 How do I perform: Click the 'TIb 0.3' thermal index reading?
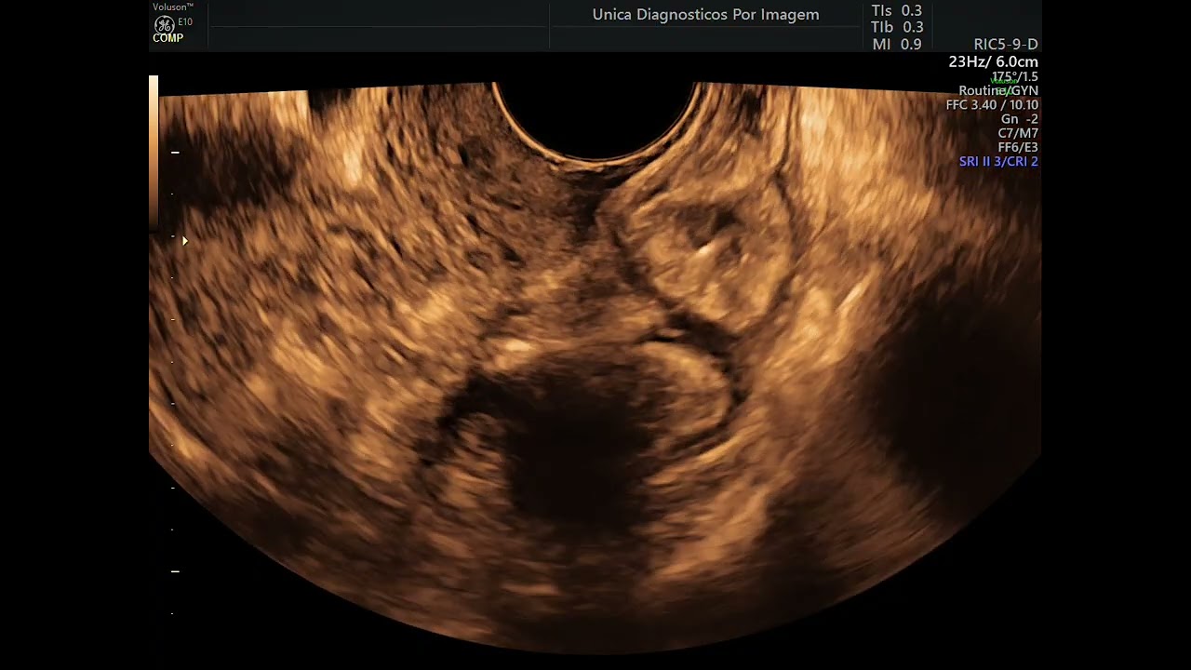pyautogui.click(x=897, y=28)
